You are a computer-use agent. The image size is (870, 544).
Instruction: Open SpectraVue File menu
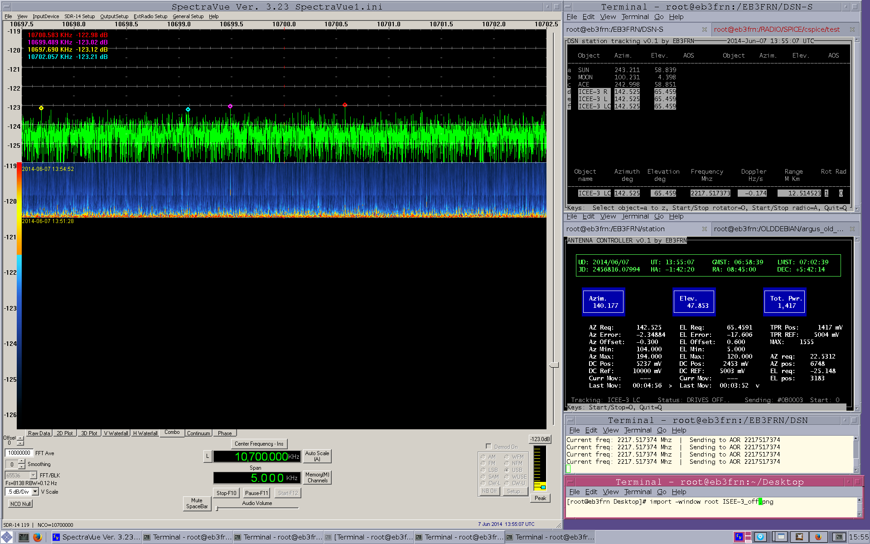pyautogui.click(x=8, y=16)
